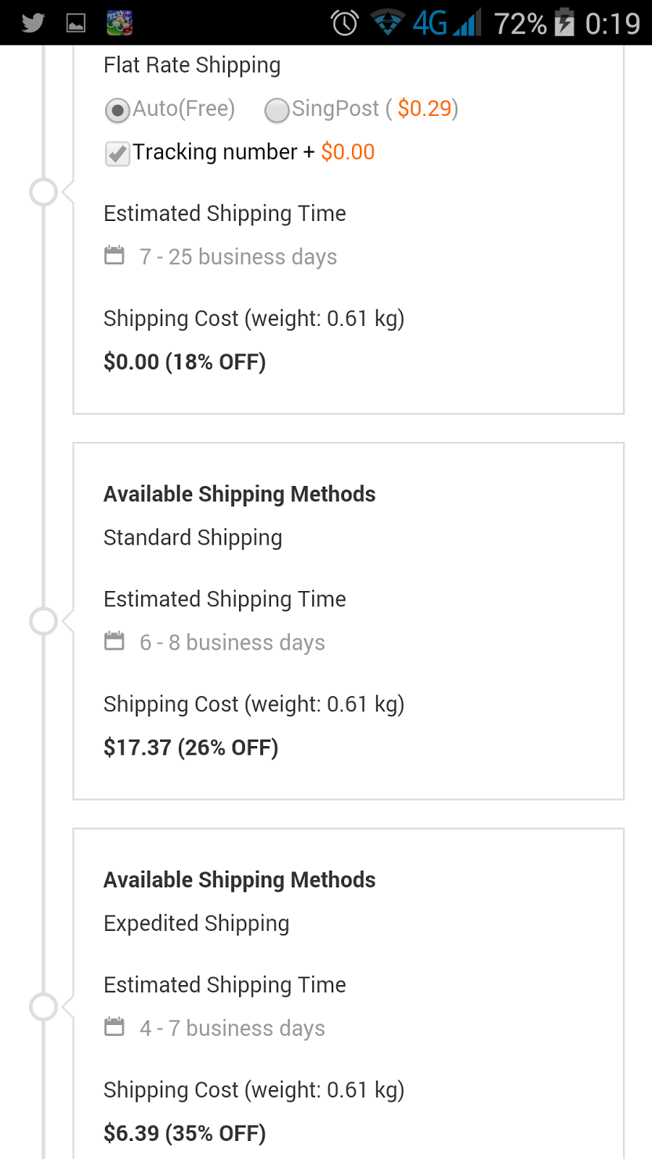The image size is (652, 1159).
Task: Select the Expedited Shipping timeline circle marker
Action: tap(43, 1007)
